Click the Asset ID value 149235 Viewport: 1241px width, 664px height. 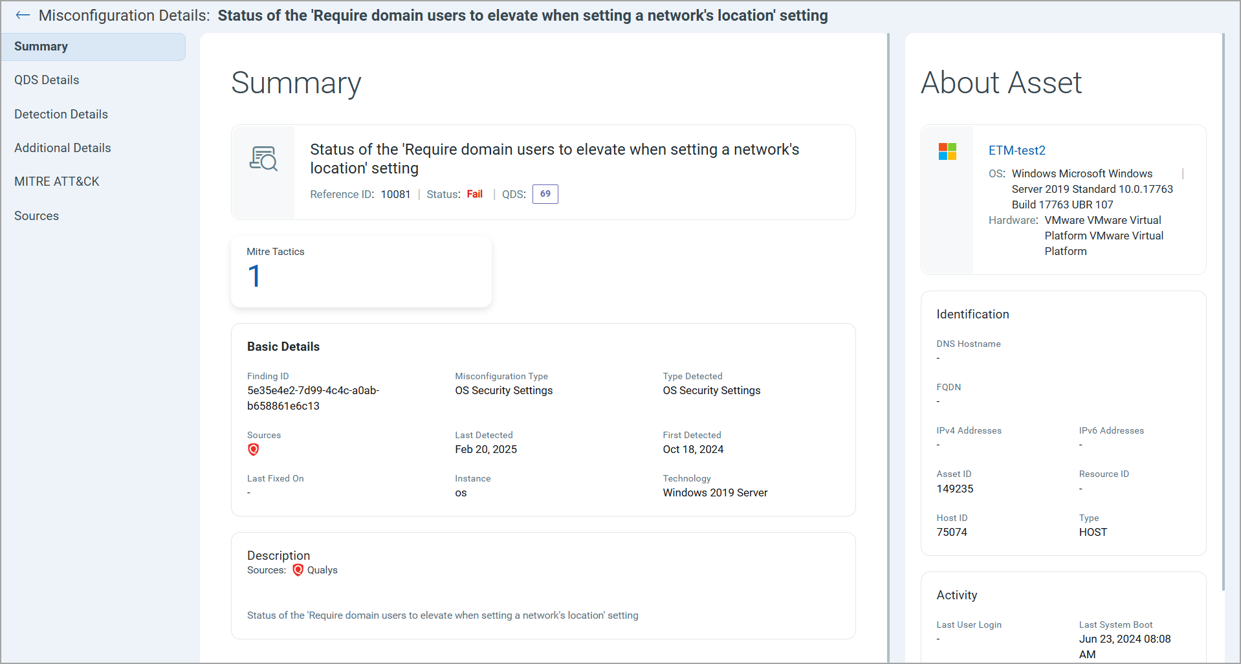click(x=955, y=489)
